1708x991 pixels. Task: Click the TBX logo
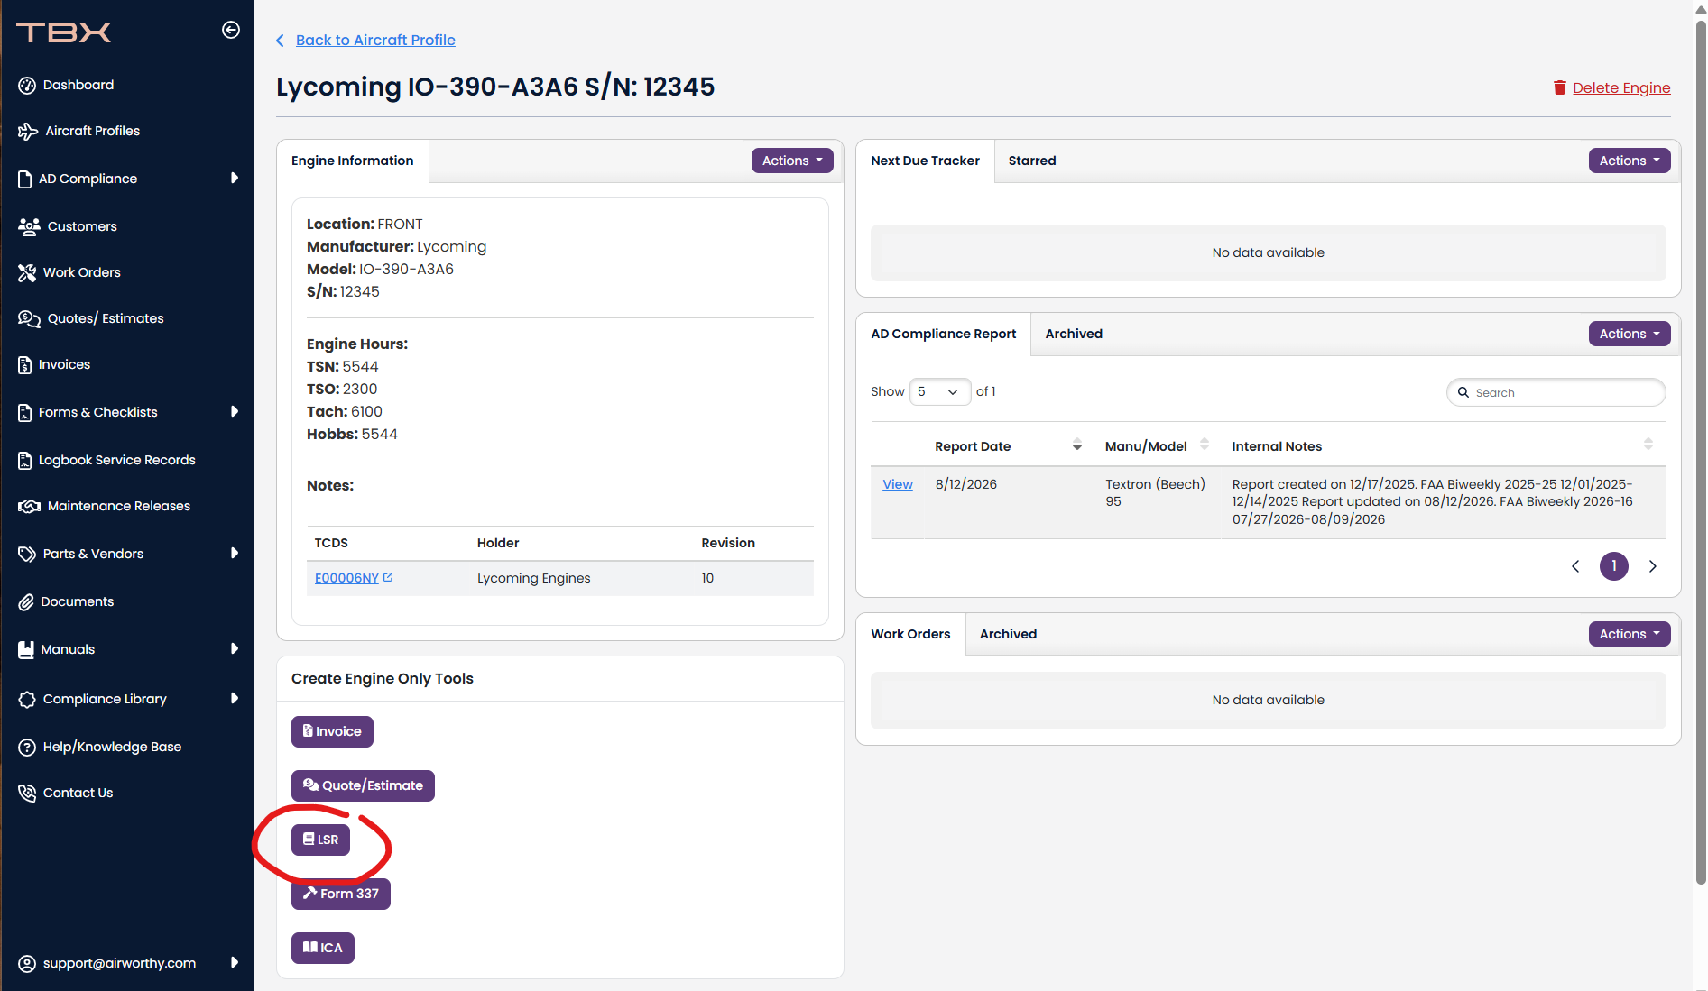[63, 32]
